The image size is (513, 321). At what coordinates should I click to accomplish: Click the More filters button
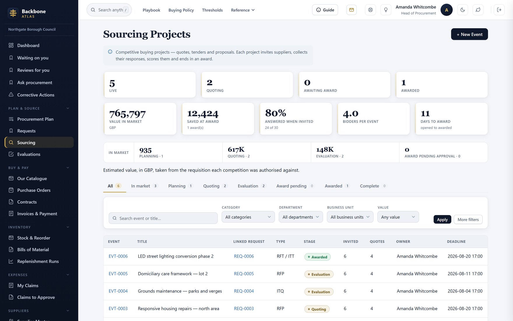(468, 219)
